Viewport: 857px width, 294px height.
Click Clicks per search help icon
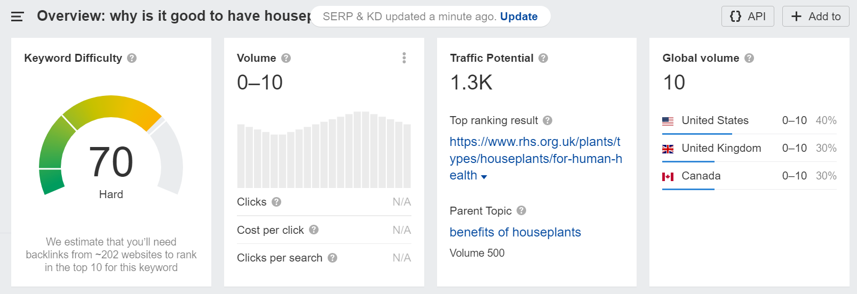[x=332, y=258]
